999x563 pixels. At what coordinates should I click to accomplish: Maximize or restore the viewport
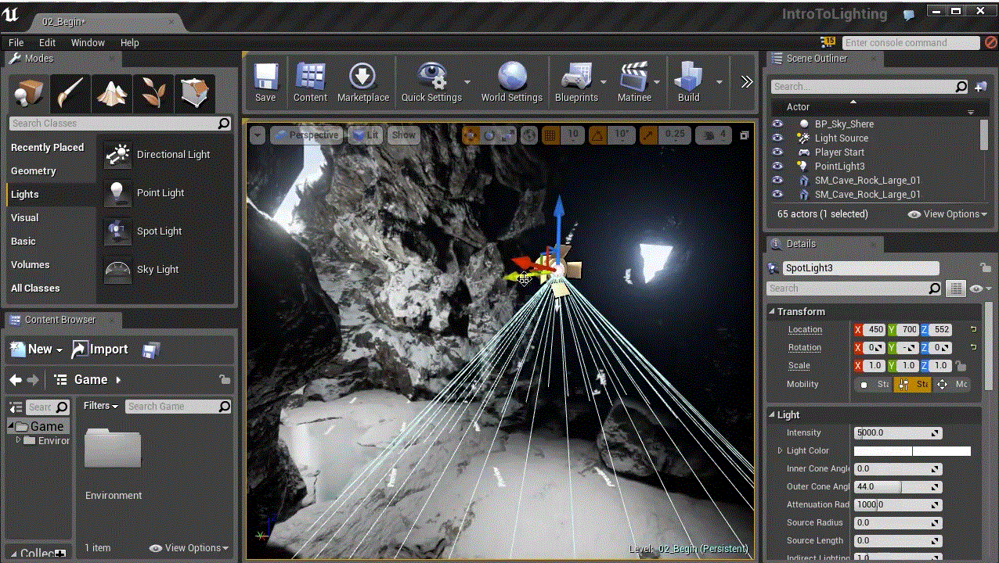(745, 135)
